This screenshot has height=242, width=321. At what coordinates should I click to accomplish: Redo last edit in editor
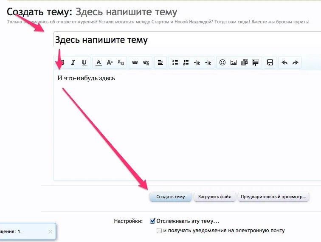pyautogui.click(x=295, y=62)
